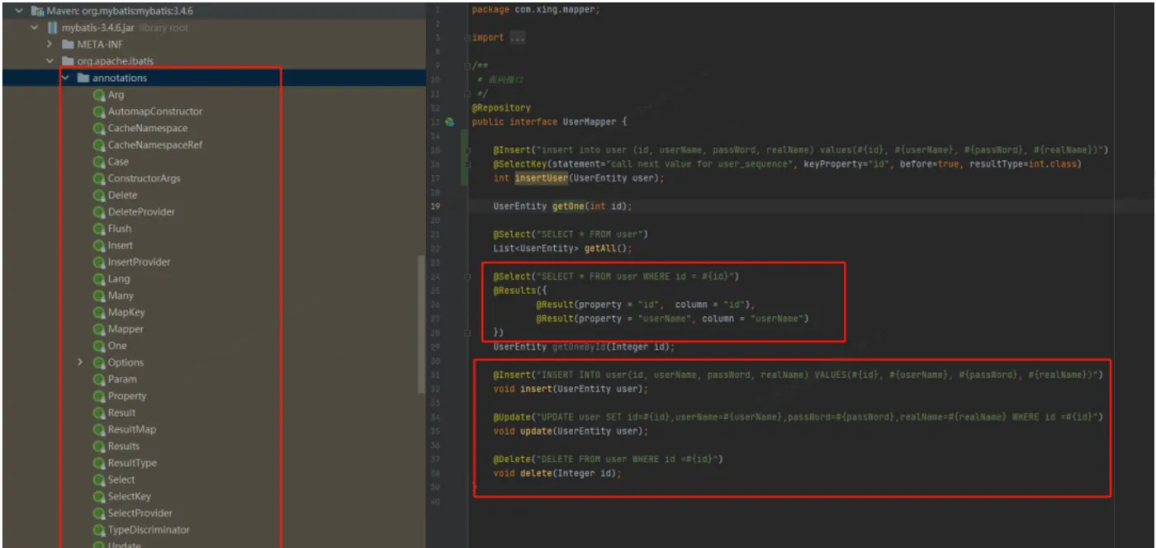Collapse the Maven org.mybatis library node
Image resolution: width=1156 pixels, height=548 pixels.
(19, 12)
